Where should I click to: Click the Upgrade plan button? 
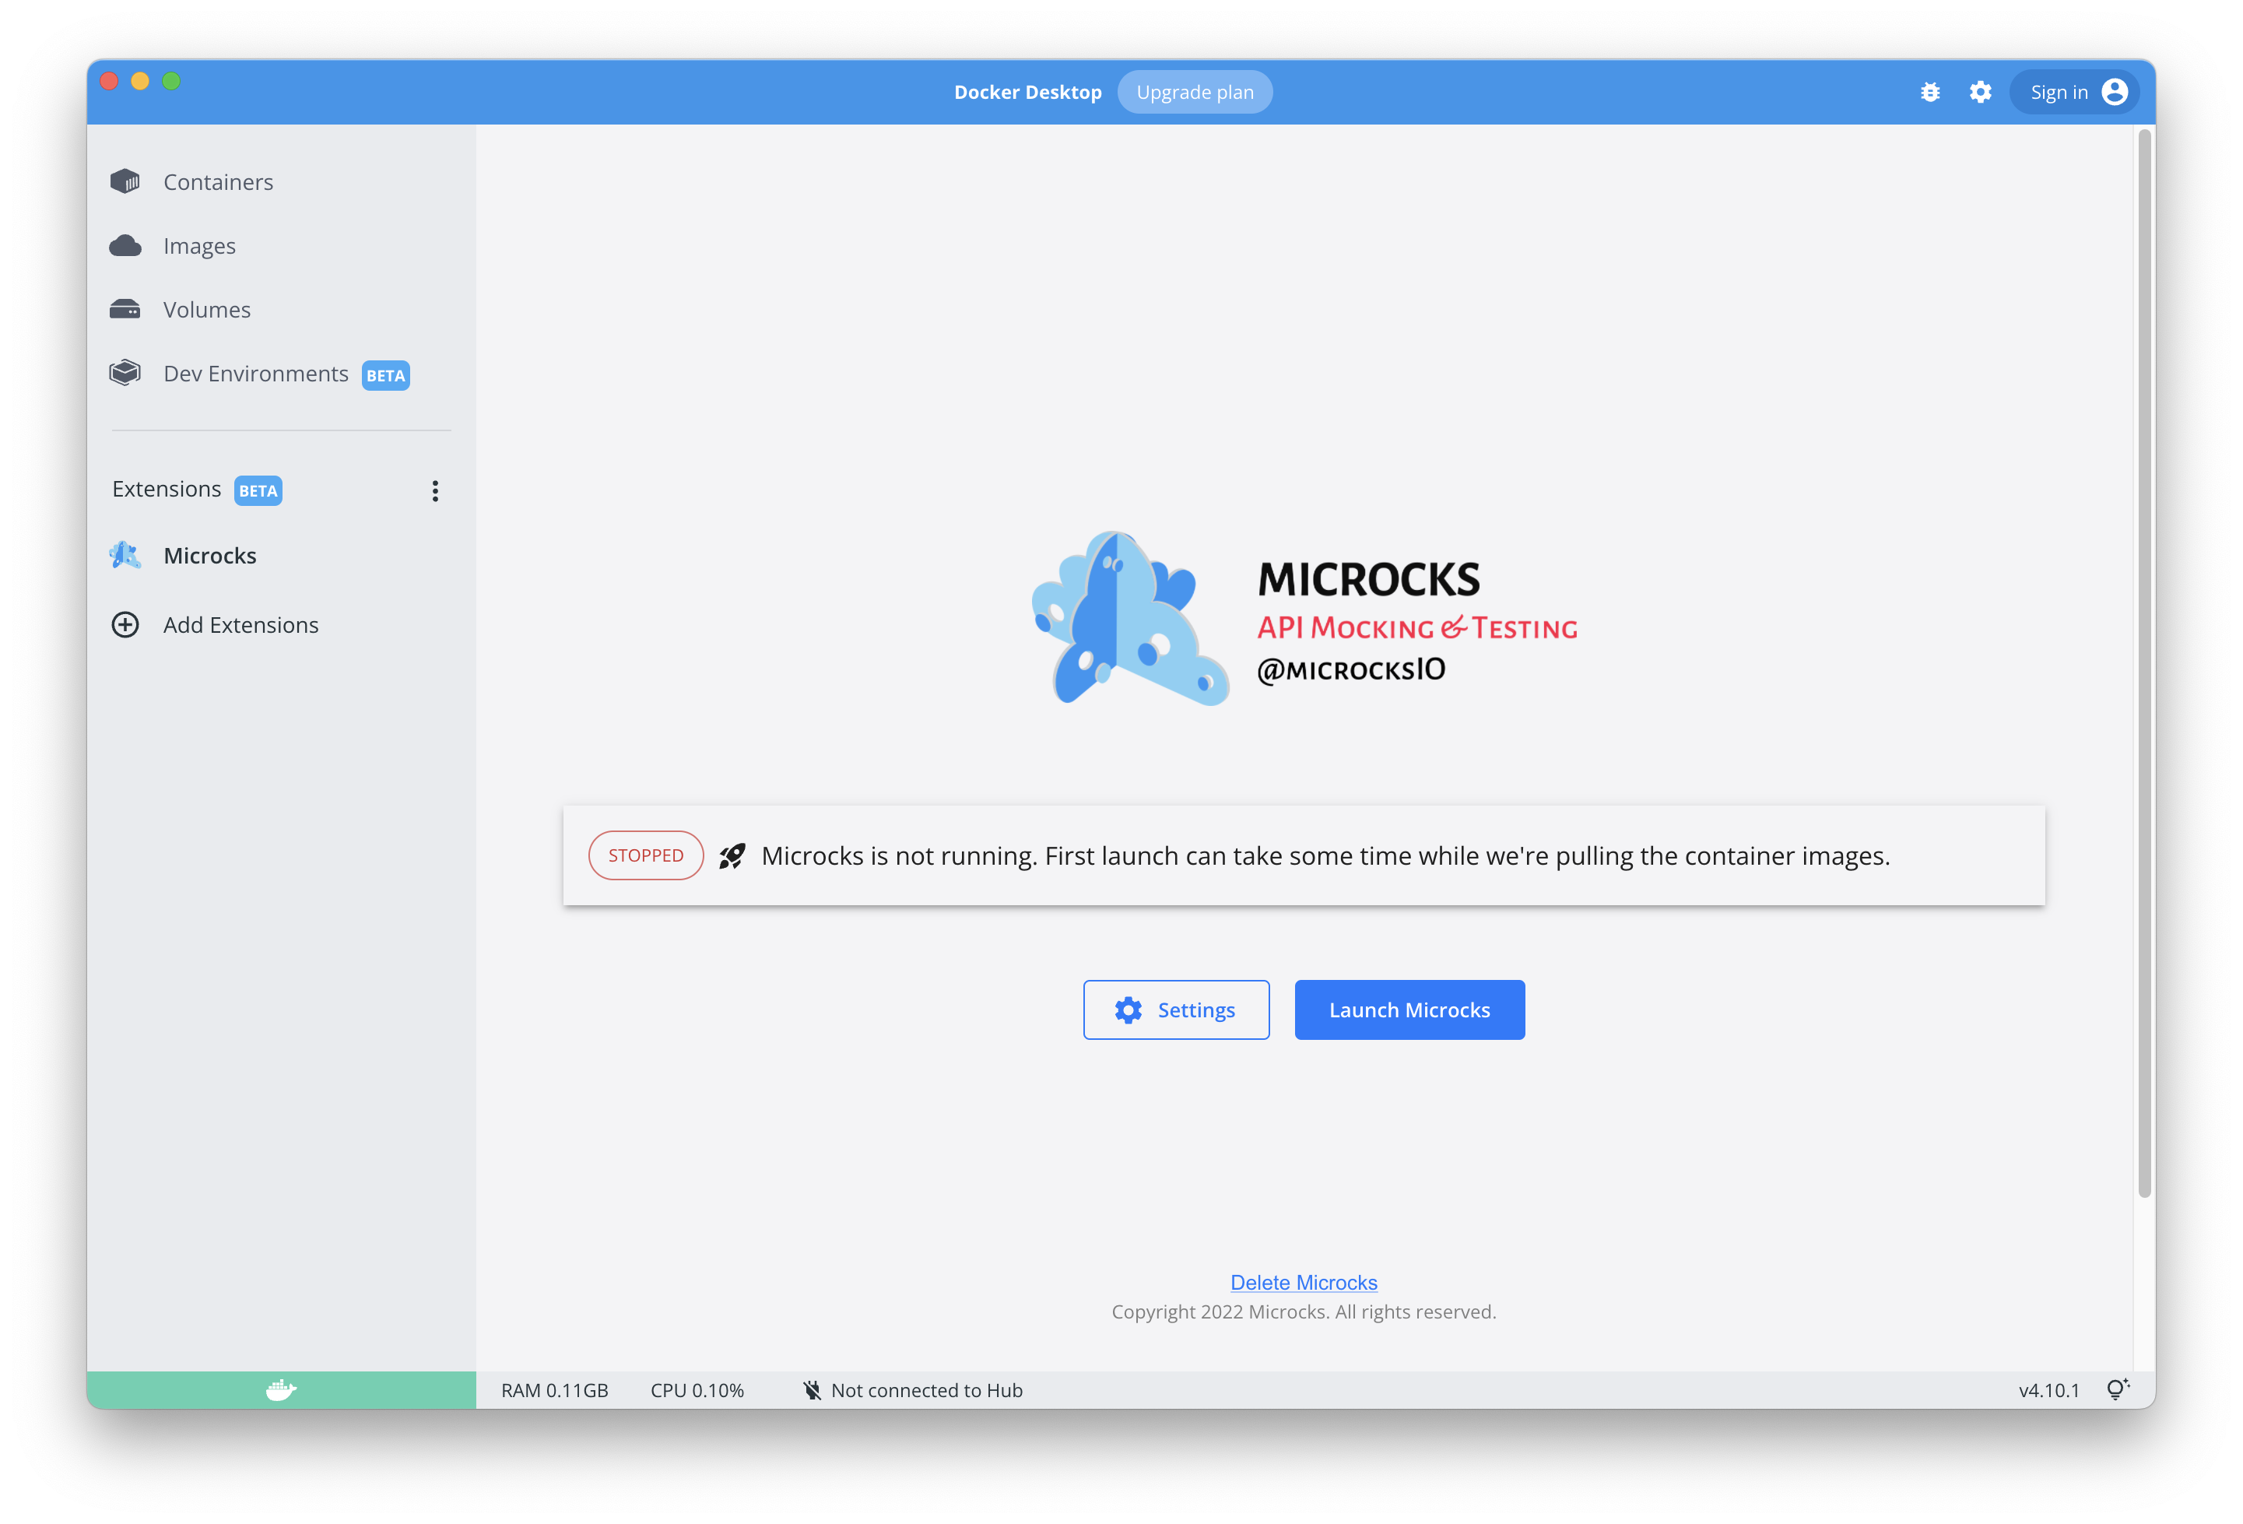click(1195, 93)
